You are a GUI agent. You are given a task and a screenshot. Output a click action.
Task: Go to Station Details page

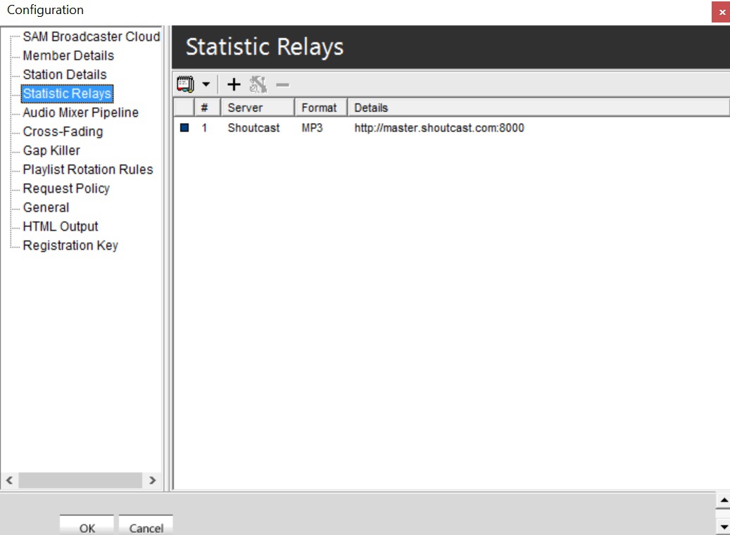[x=65, y=75]
